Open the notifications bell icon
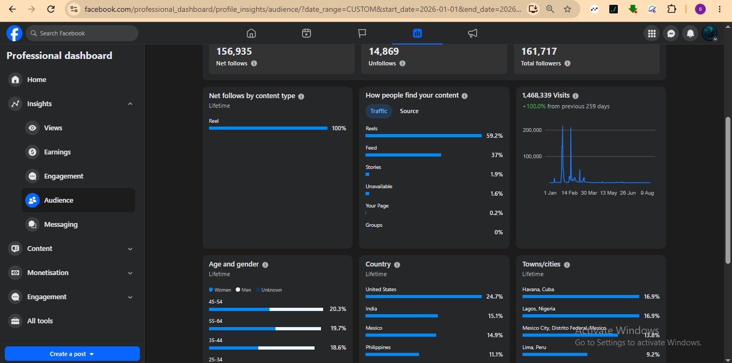The width and height of the screenshot is (732, 363). click(x=690, y=33)
